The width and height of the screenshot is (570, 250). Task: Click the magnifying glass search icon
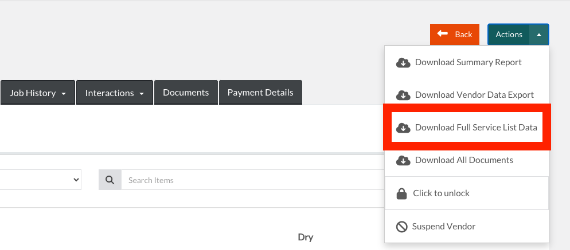click(110, 180)
